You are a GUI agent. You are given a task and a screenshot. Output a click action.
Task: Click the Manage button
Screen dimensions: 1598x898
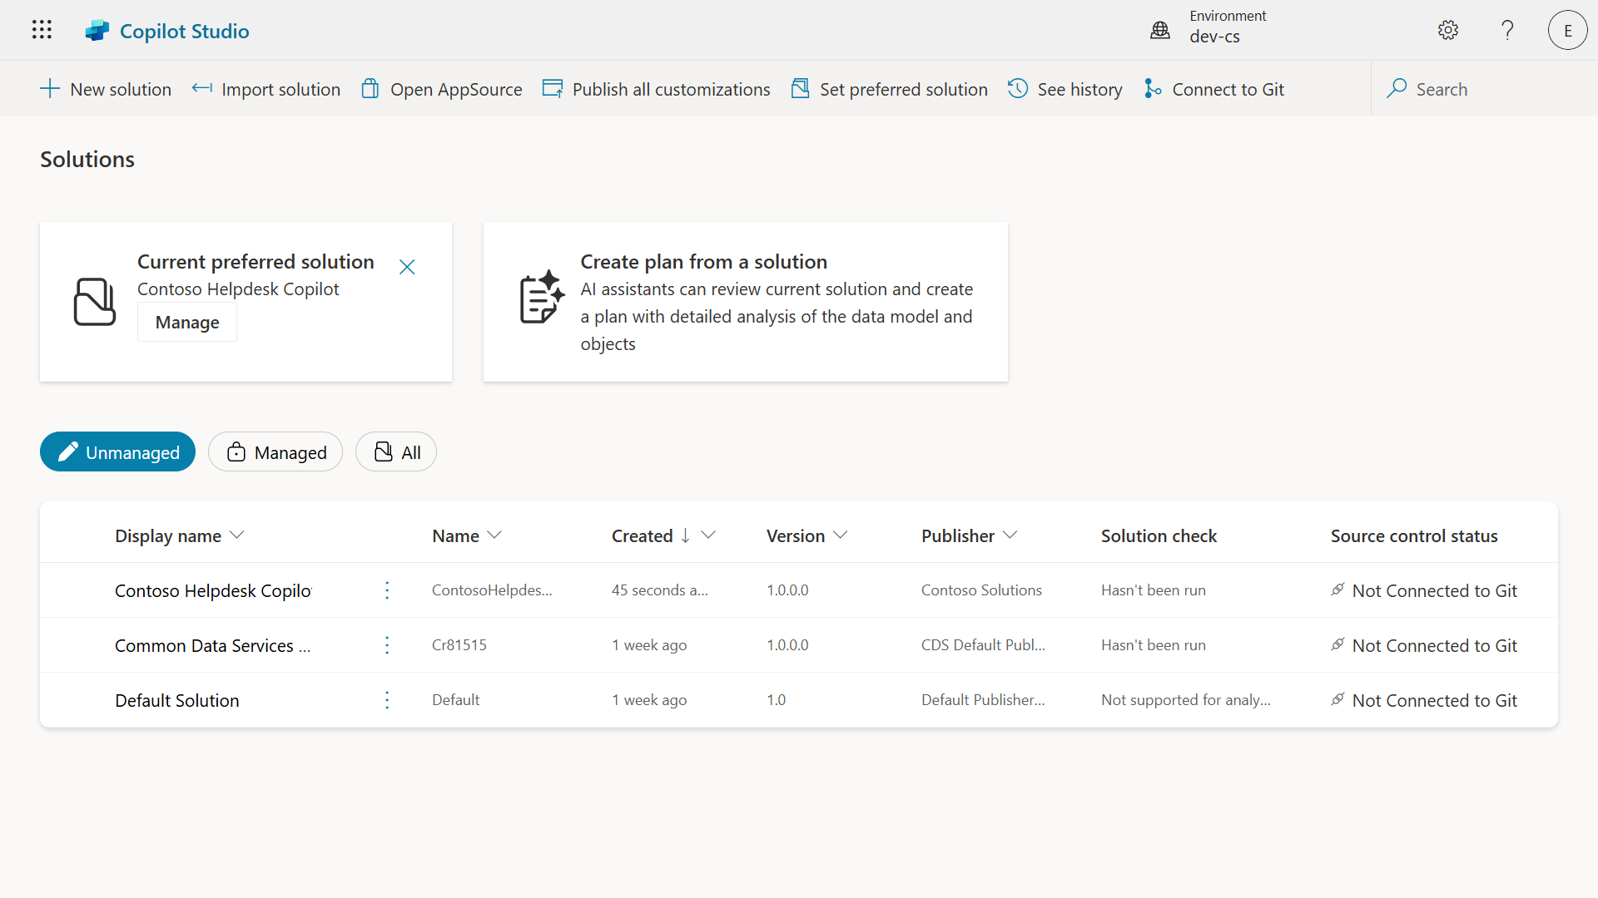coord(187,323)
